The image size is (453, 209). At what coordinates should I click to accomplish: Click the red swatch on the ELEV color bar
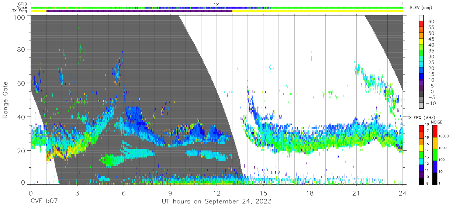(421, 24)
